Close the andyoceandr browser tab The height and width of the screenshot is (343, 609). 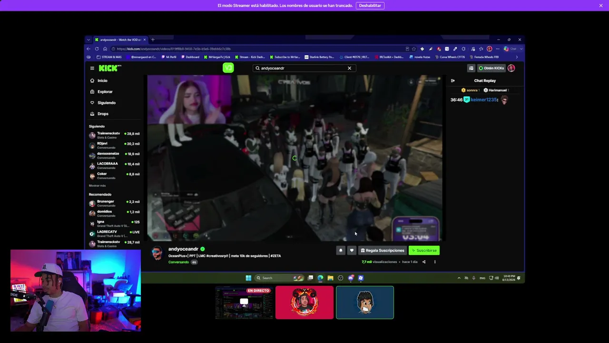pos(145,40)
